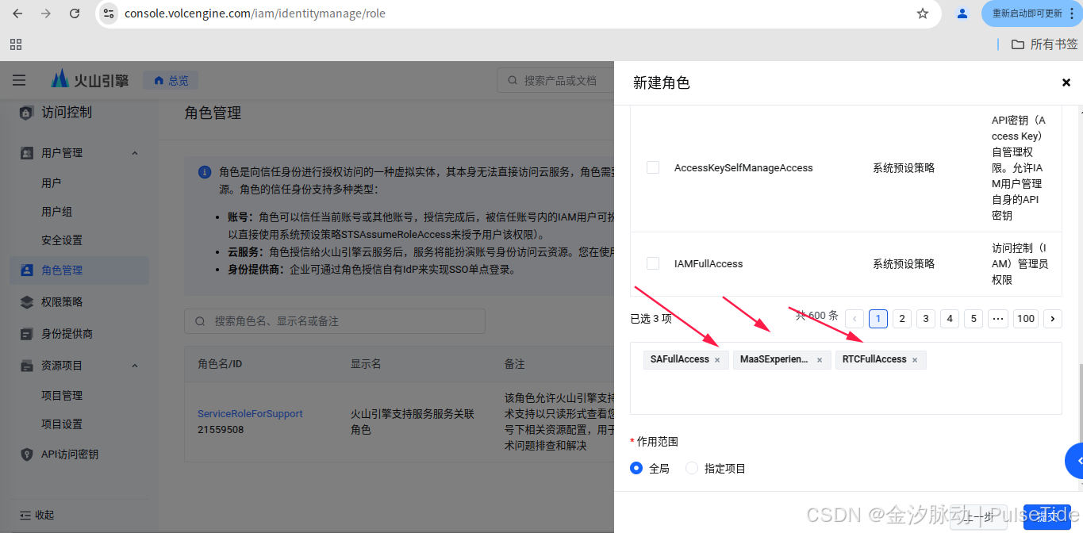Click the blue floating side-tab arrow
This screenshot has width=1083, height=533.
[1074, 461]
